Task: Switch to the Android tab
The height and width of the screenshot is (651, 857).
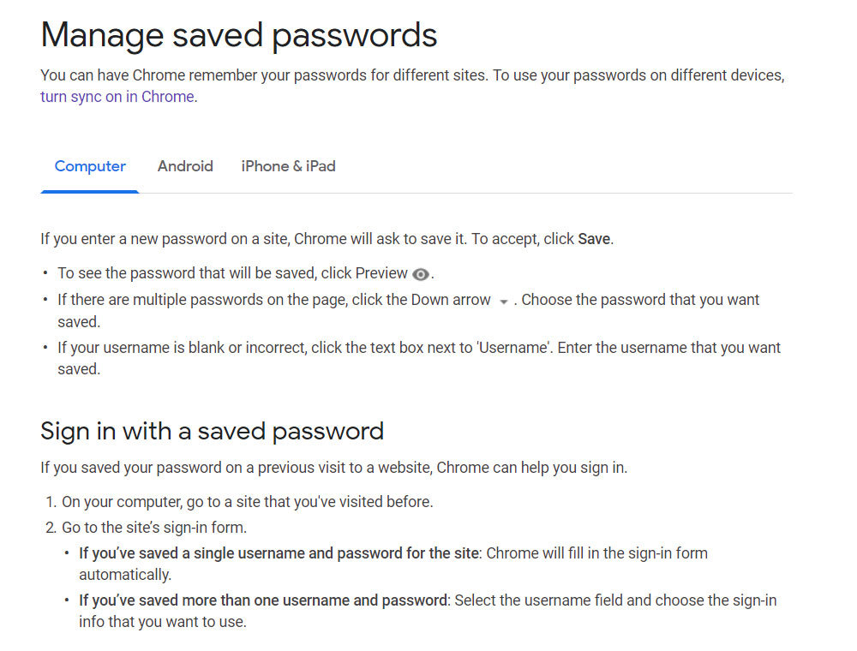Action: coord(185,166)
